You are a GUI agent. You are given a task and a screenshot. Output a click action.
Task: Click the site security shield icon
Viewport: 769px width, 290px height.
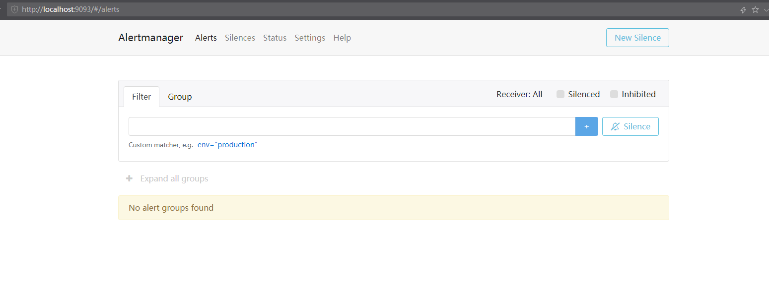pyautogui.click(x=14, y=9)
